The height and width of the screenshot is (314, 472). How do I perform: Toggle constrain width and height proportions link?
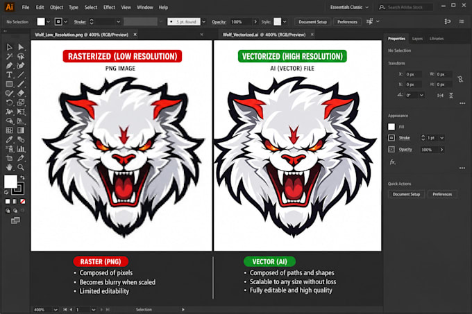tap(460, 79)
